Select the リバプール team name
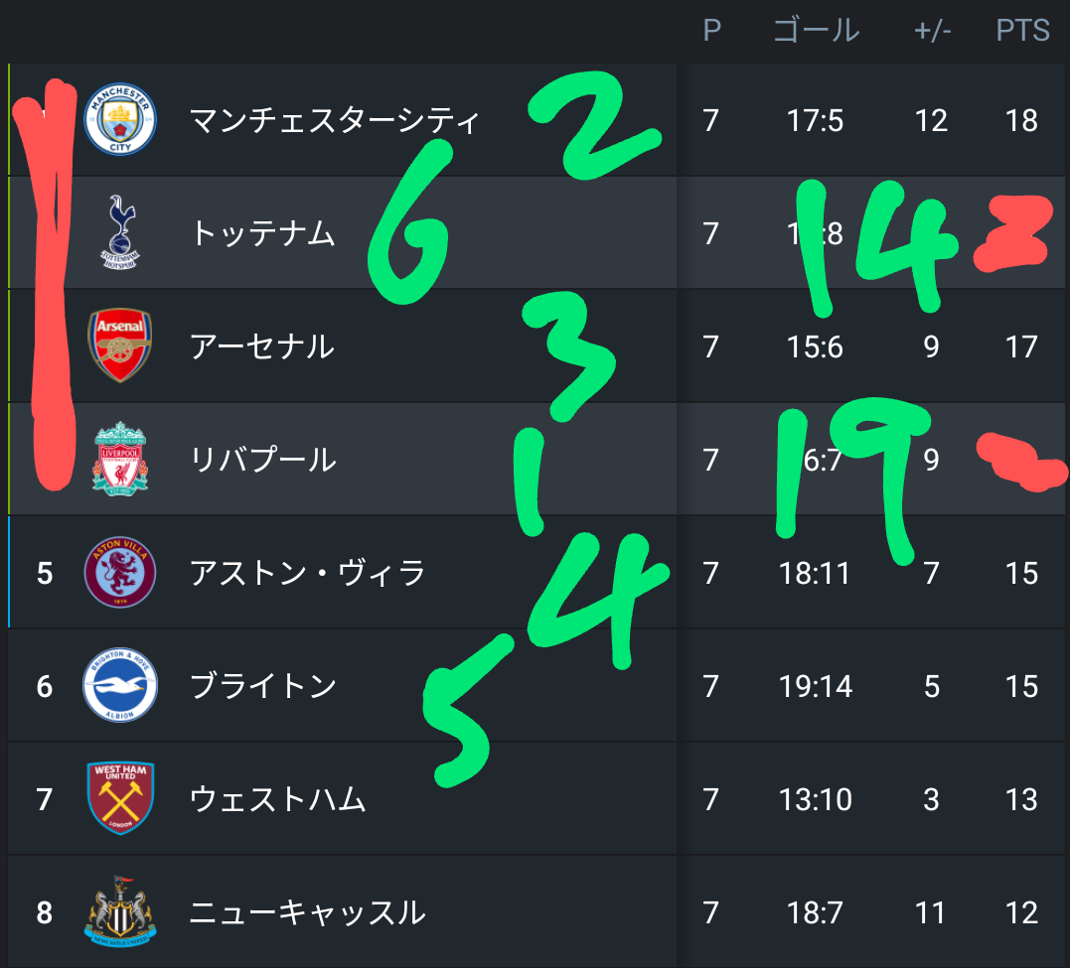The width and height of the screenshot is (1070, 968). 262,460
